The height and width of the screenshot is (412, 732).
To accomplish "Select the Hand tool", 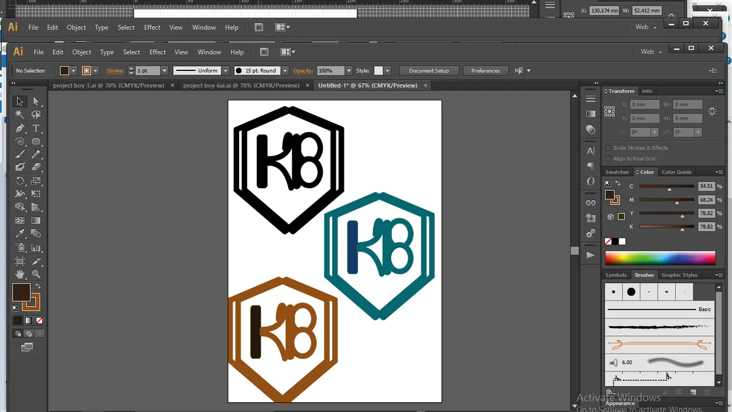I will point(20,275).
